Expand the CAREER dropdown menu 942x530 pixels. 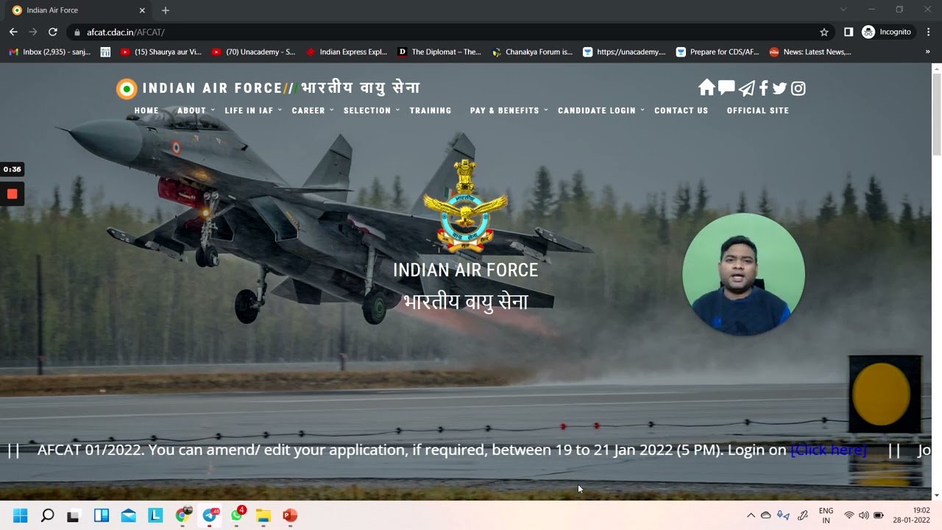pyautogui.click(x=313, y=110)
